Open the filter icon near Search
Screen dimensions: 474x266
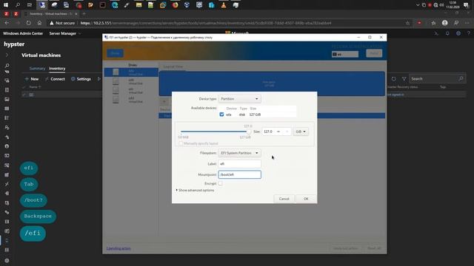click(x=404, y=79)
